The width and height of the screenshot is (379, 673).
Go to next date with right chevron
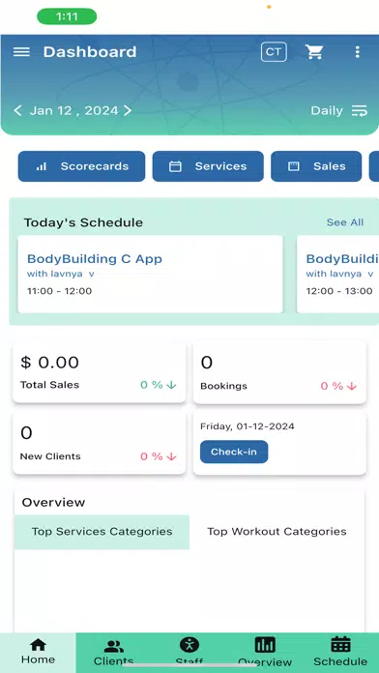point(128,111)
